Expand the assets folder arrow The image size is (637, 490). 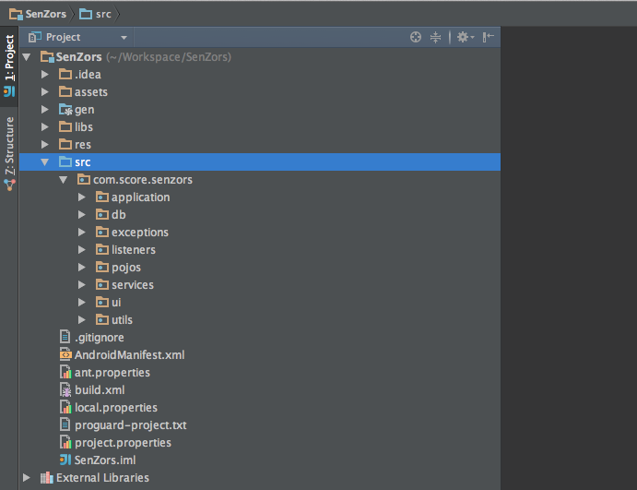coord(44,92)
